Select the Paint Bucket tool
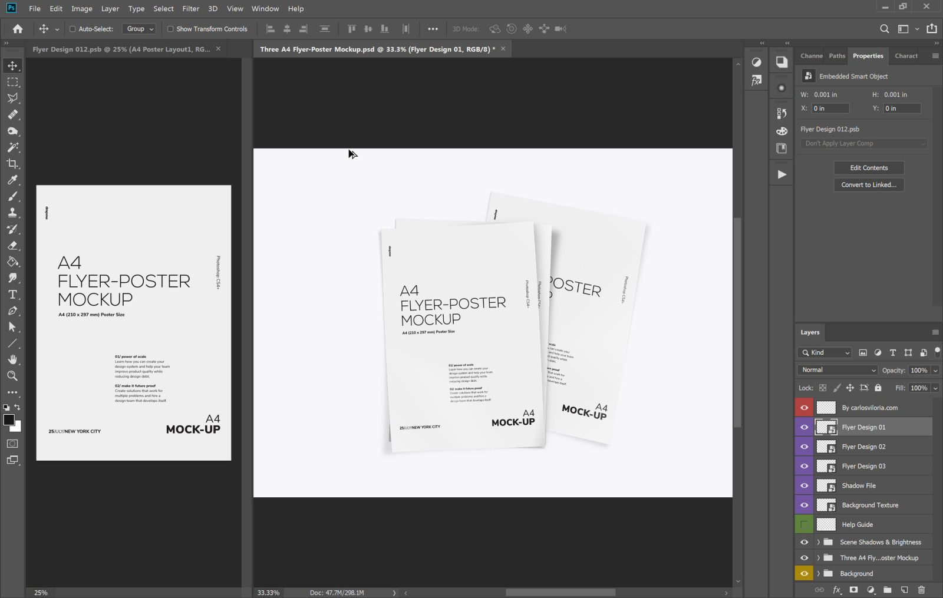 click(x=12, y=262)
